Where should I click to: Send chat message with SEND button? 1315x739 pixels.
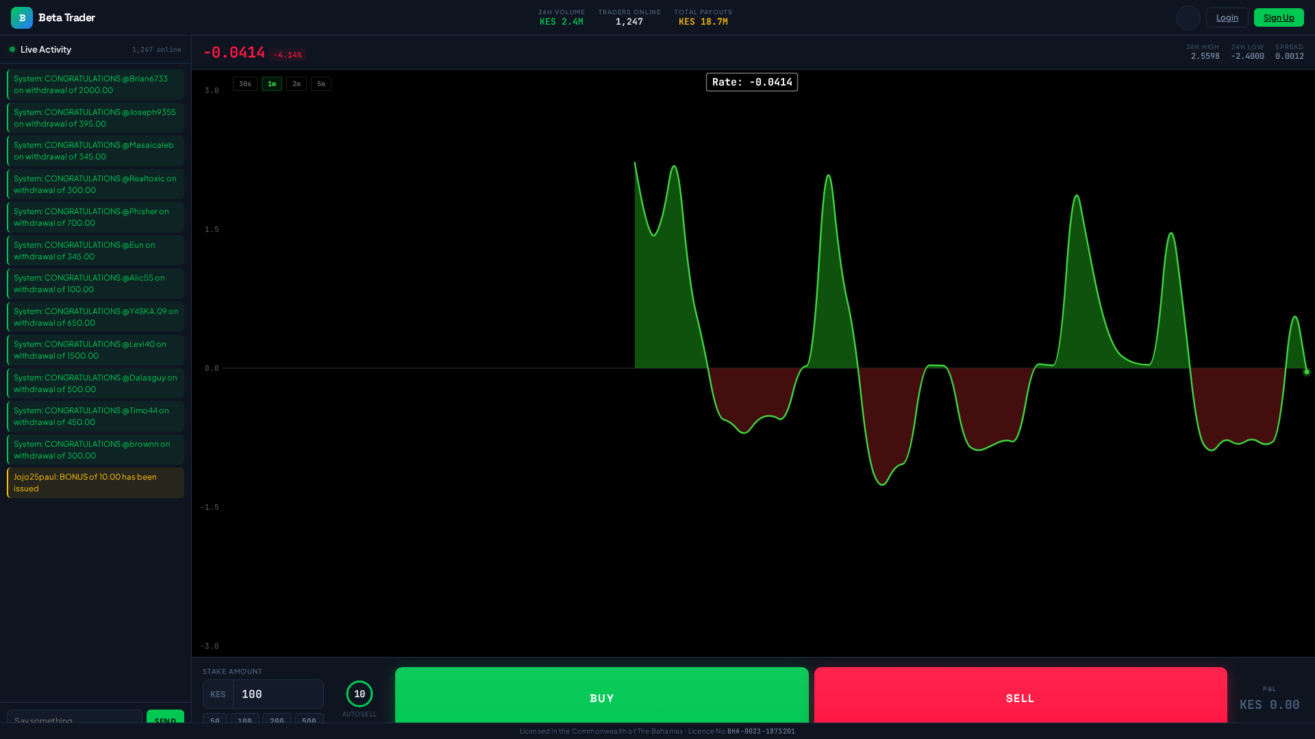click(165, 716)
